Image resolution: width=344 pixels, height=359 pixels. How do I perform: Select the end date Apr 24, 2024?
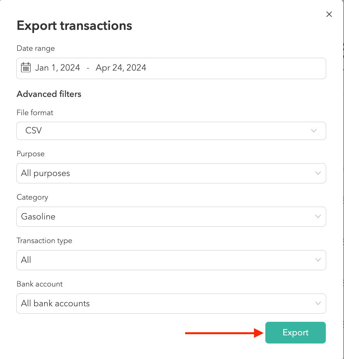click(x=121, y=68)
